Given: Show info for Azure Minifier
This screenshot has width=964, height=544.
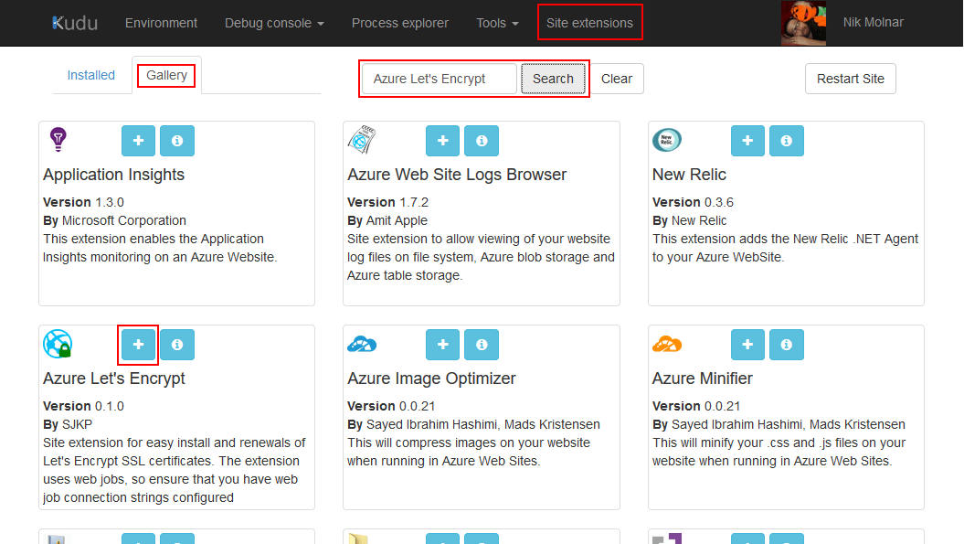Looking at the screenshot, I should tap(787, 345).
